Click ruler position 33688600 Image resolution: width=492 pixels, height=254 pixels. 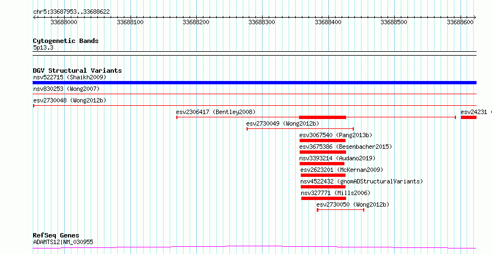(460, 22)
